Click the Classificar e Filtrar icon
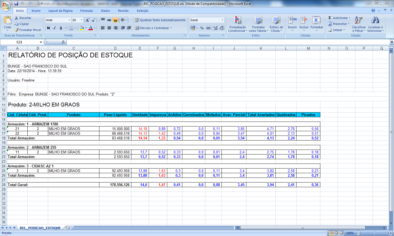The height and width of the screenshot is (236, 394). click(x=358, y=20)
